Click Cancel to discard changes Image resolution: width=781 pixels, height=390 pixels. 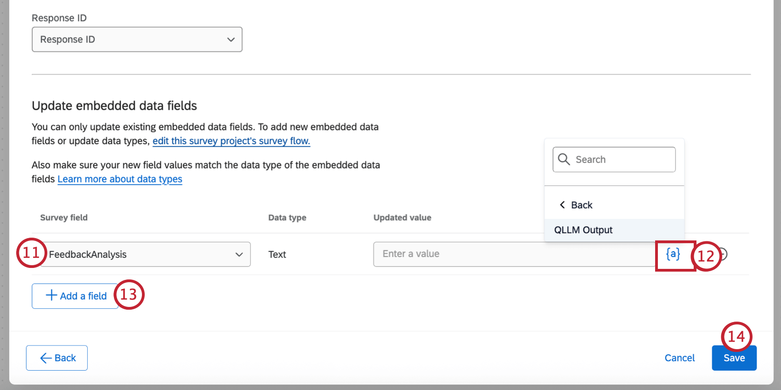pos(679,358)
